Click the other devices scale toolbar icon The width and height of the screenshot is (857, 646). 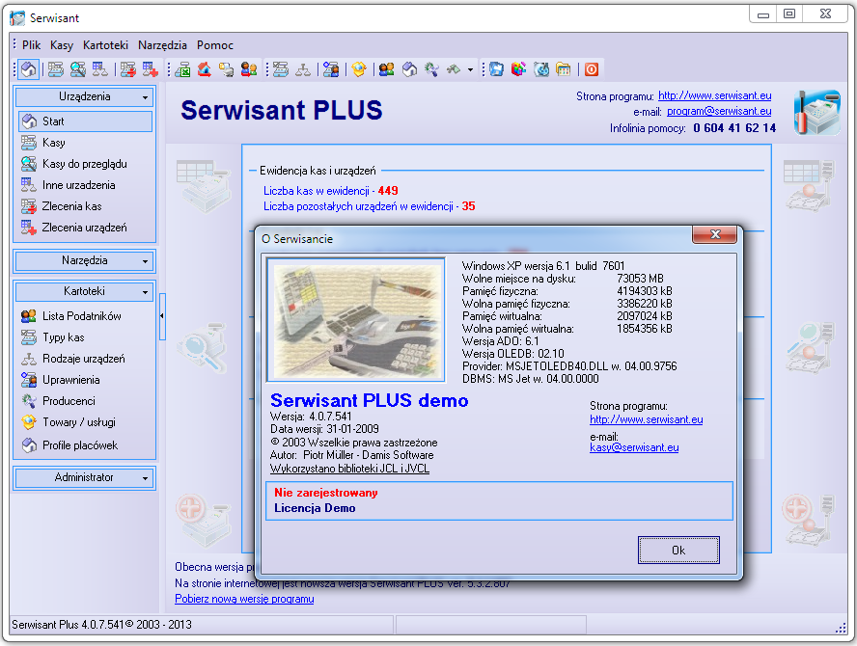point(99,69)
